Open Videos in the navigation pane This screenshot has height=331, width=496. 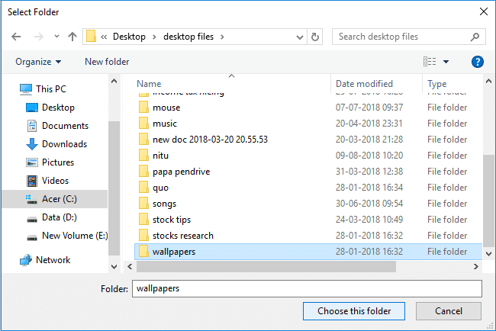pos(55,181)
